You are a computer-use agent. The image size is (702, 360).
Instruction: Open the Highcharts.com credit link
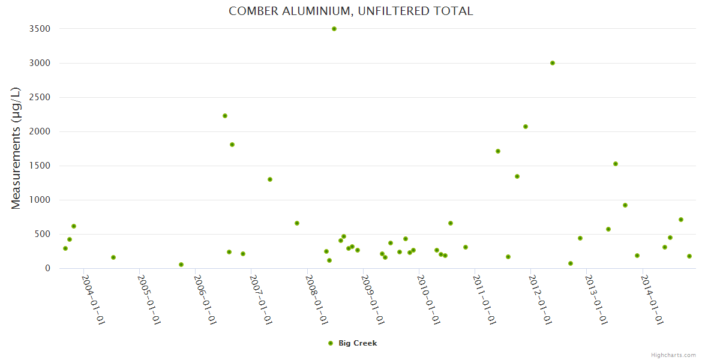click(673, 355)
